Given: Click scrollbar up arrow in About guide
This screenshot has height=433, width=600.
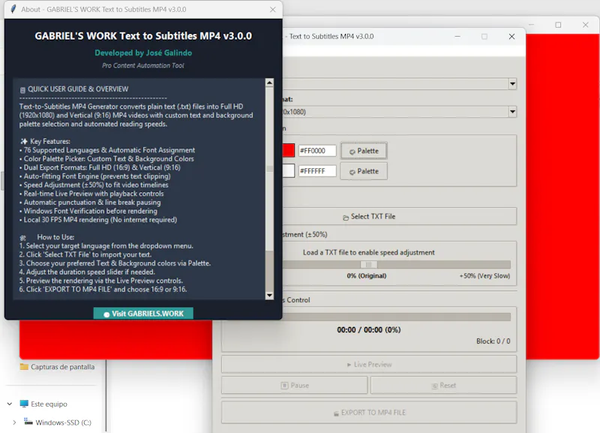Looking at the screenshot, I should coord(269,83).
